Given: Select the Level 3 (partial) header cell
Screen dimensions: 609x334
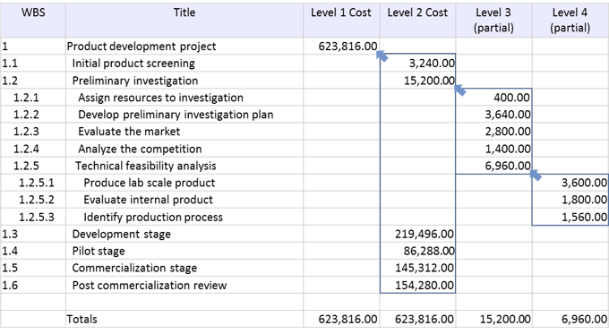Looking at the screenshot, I should tap(493, 21).
